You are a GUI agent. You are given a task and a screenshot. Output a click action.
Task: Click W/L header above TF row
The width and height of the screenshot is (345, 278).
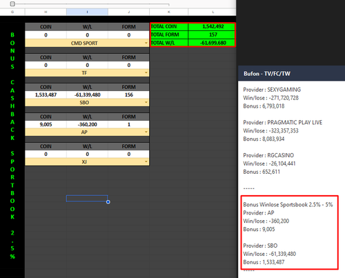(87, 57)
